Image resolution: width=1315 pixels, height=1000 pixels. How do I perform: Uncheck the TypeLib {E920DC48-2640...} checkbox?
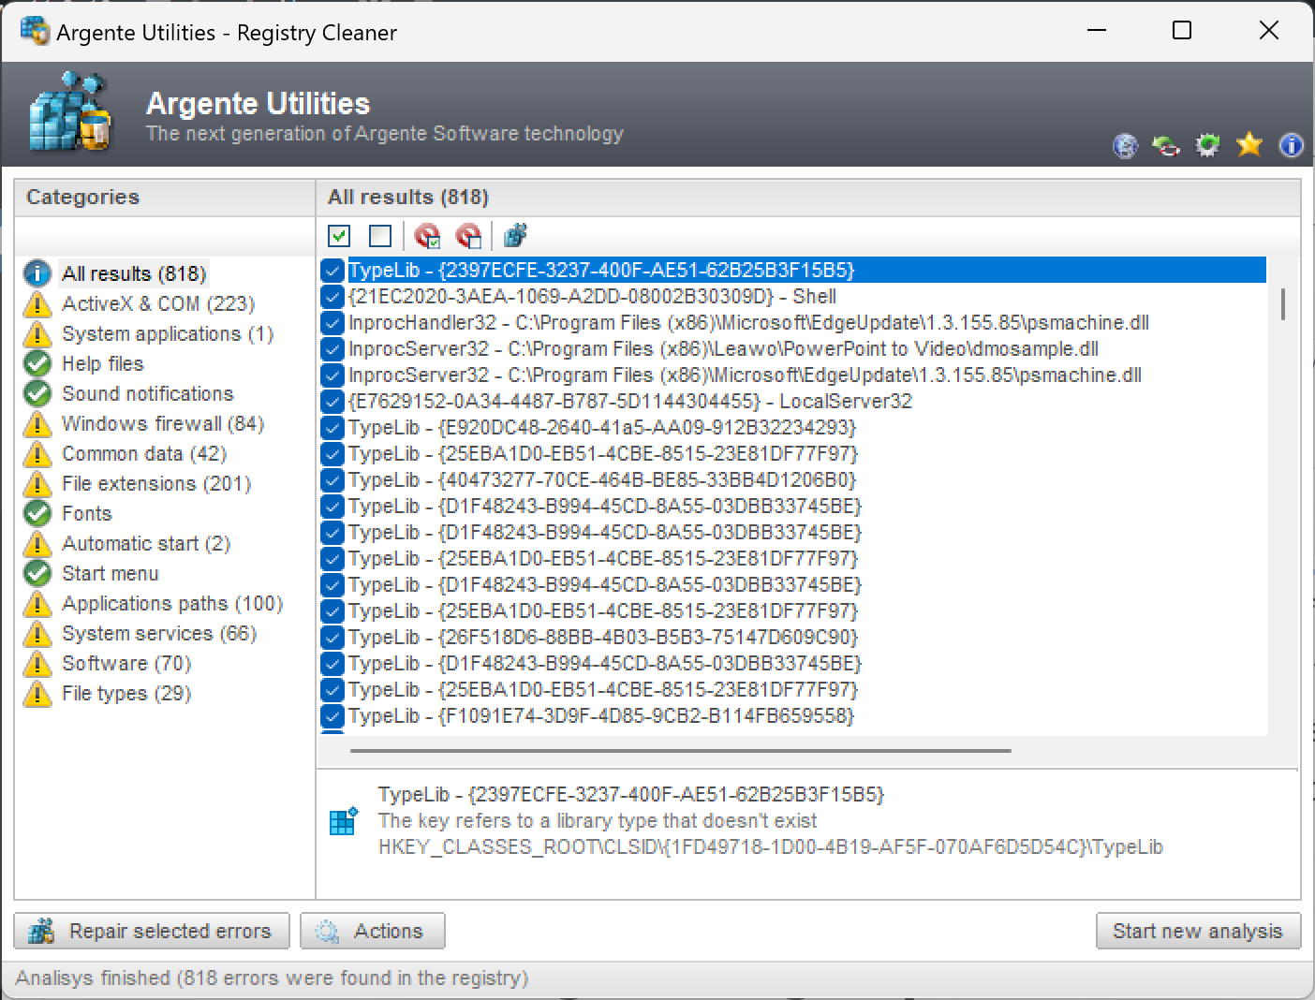pyautogui.click(x=332, y=428)
